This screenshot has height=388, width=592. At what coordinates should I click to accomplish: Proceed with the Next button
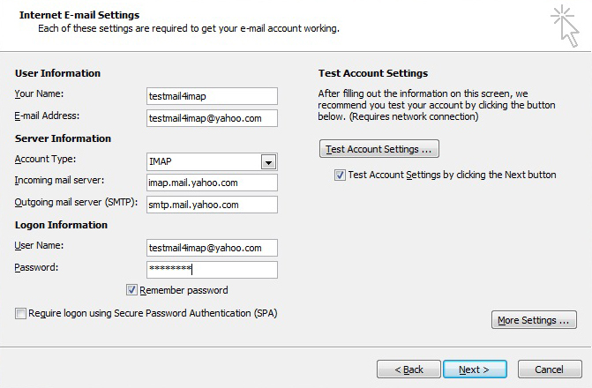(475, 369)
